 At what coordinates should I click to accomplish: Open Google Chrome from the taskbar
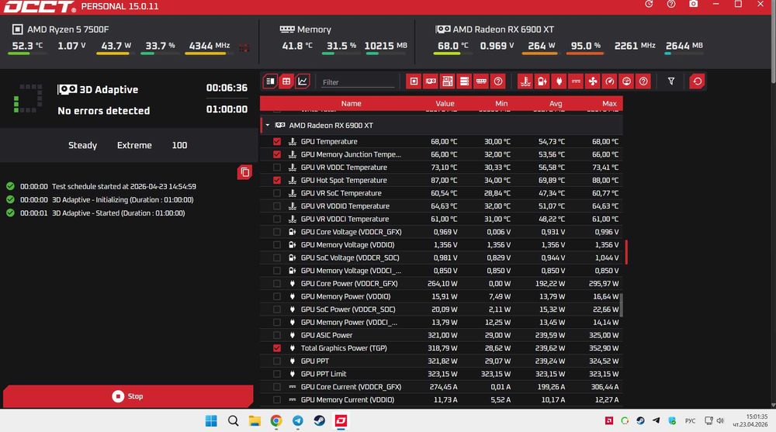pyautogui.click(x=276, y=420)
